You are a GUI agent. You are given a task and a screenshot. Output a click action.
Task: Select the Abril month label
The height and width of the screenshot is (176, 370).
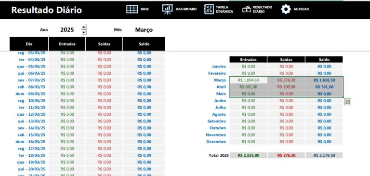tap(221, 87)
